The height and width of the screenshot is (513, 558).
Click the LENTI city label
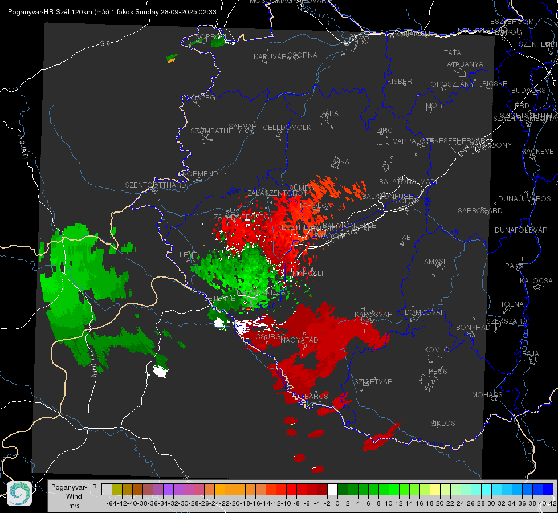click(x=189, y=255)
